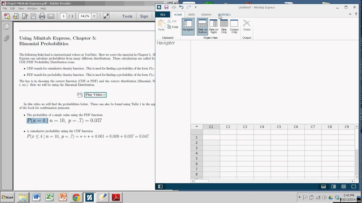Screen dimensions: 362x203
Task: Select Data Only project view
Action: pos(224,27)
